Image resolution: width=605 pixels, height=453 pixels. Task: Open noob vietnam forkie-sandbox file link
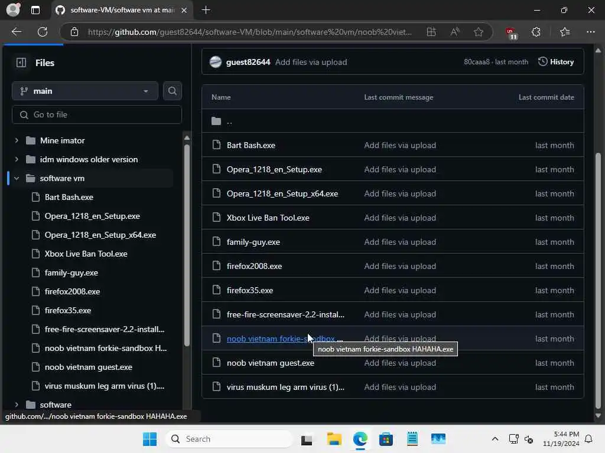pos(284,339)
